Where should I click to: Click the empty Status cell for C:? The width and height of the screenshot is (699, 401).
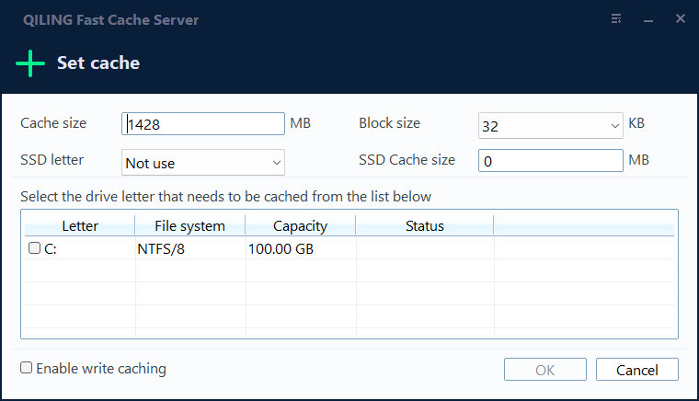click(424, 248)
